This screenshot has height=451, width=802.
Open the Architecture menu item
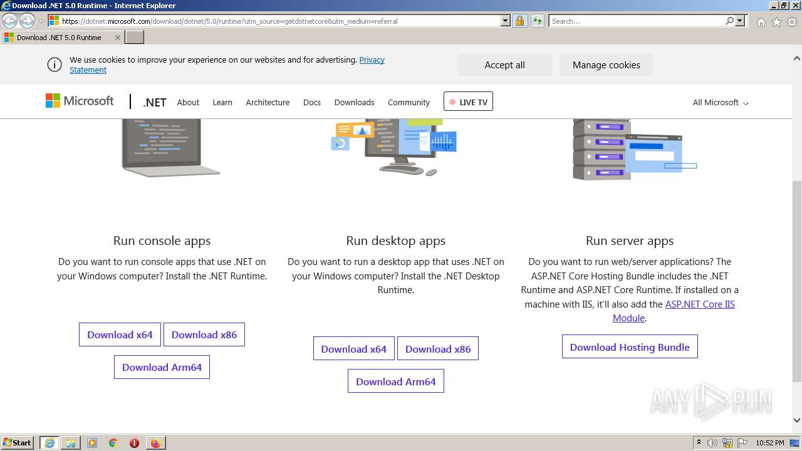268,102
